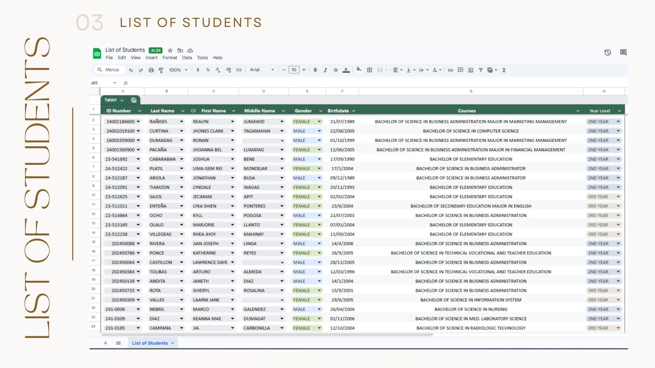The height and width of the screenshot is (368, 655).
Task: Click the insert link icon
Action: (450, 70)
